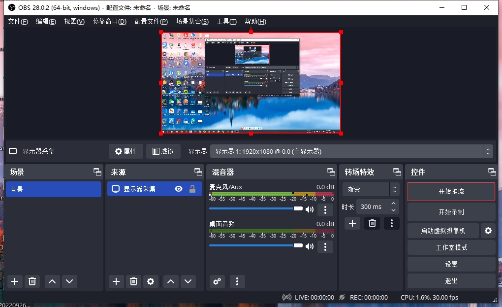Screen dimensions: 502x307
Task: Move the source up in the list
Action: pyautogui.click(x=170, y=281)
